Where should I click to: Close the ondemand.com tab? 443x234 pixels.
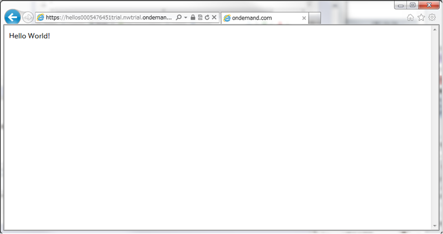pyautogui.click(x=304, y=19)
